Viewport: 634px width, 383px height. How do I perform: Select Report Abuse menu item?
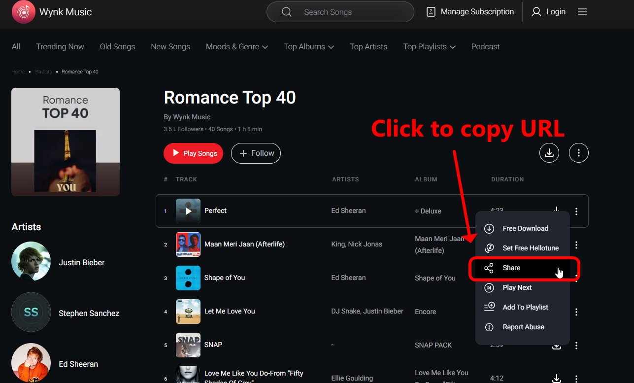click(523, 327)
